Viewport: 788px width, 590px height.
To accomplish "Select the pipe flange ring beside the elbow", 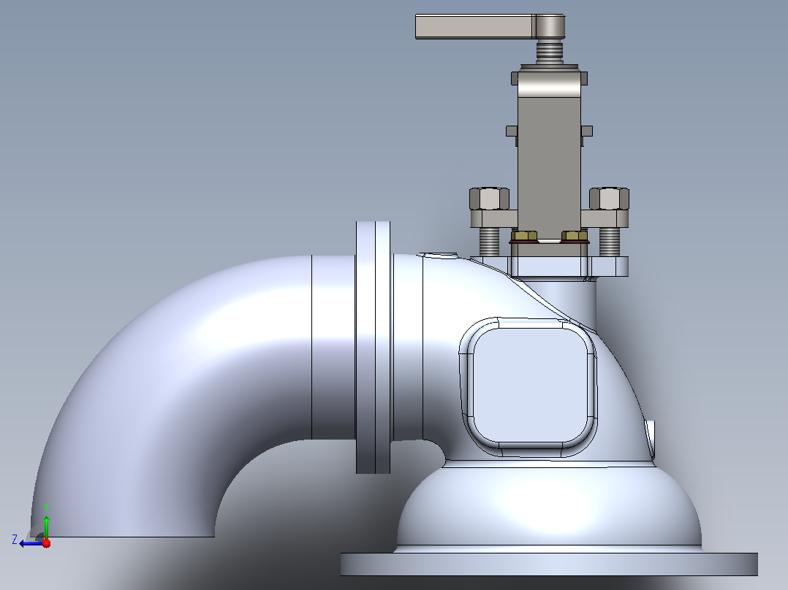I will tap(373, 347).
